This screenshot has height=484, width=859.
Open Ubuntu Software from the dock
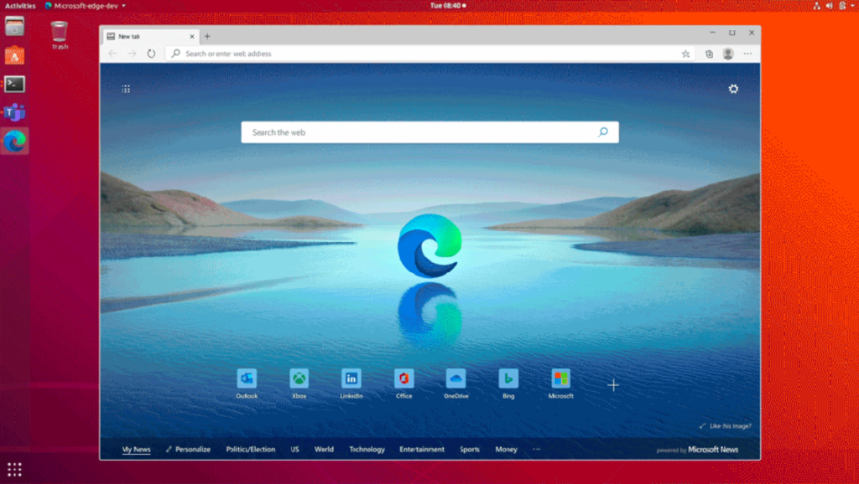tap(15, 55)
